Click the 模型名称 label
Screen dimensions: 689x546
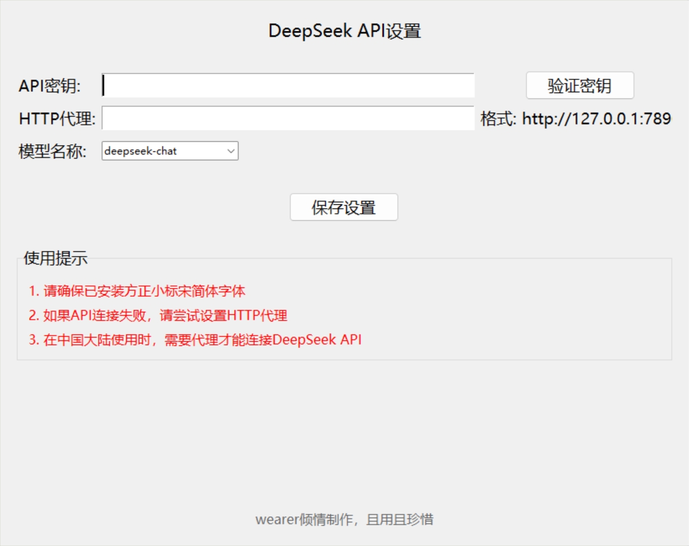53,151
